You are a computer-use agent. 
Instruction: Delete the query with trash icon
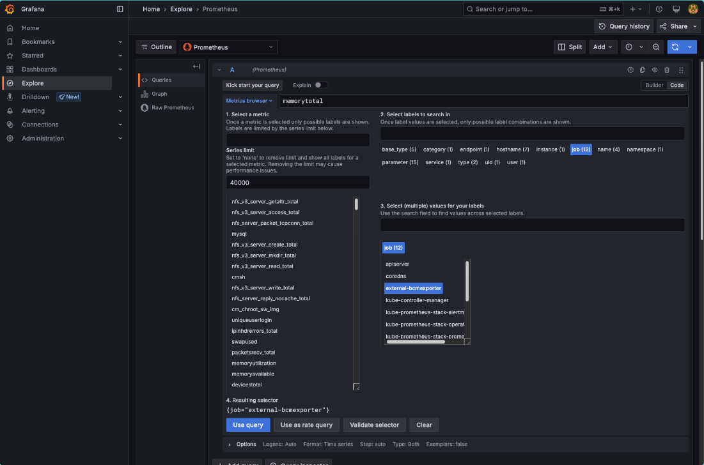pyautogui.click(x=667, y=70)
